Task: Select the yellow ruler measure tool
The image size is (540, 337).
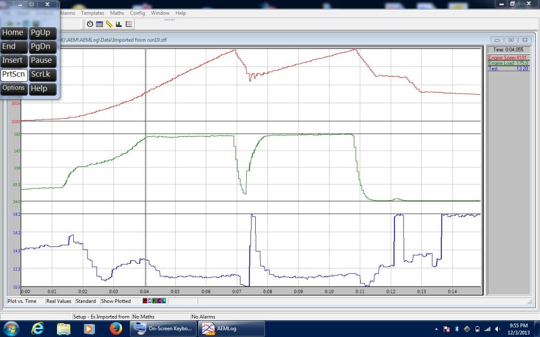Action: pos(109,24)
